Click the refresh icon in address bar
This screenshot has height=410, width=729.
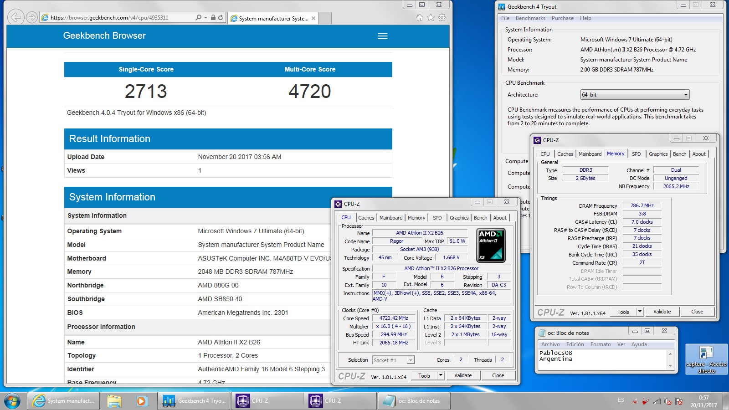click(221, 17)
